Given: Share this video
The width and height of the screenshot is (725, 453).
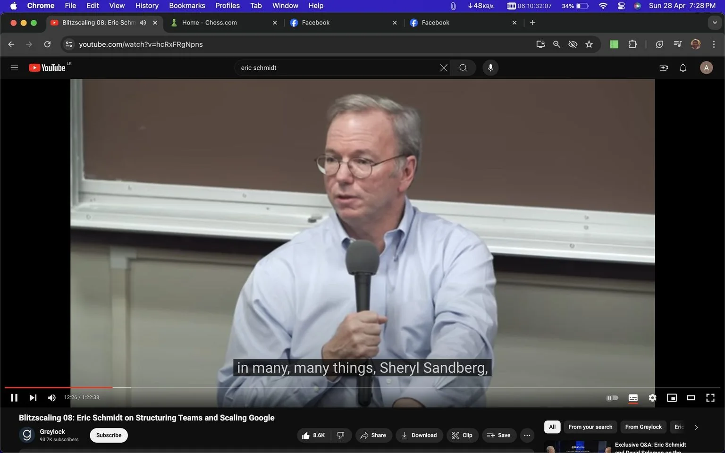Looking at the screenshot, I should [373, 435].
